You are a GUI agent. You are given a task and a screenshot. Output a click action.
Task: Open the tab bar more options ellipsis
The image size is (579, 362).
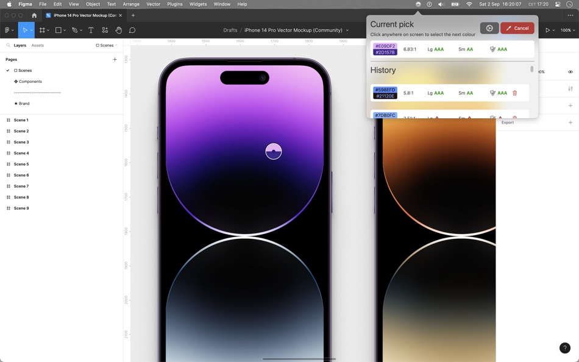570,15
